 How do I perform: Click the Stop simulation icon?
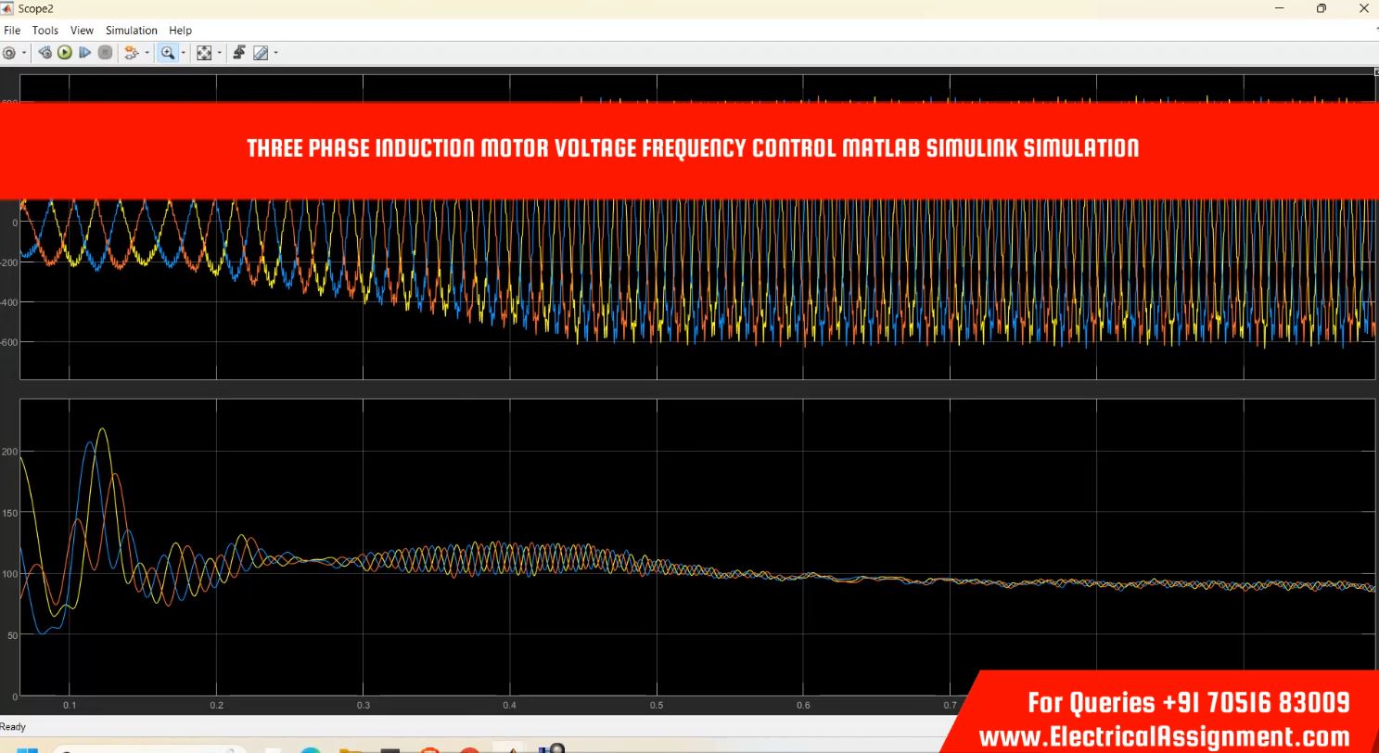pos(105,53)
